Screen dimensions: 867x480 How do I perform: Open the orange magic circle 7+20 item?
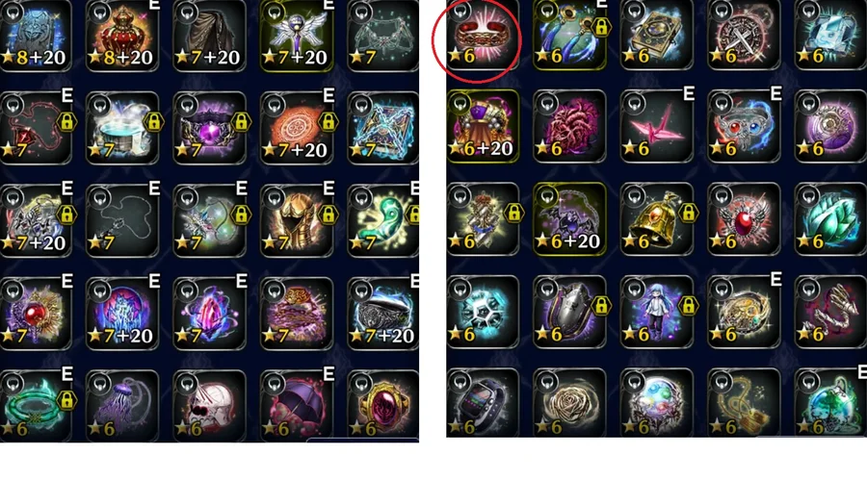coord(297,128)
